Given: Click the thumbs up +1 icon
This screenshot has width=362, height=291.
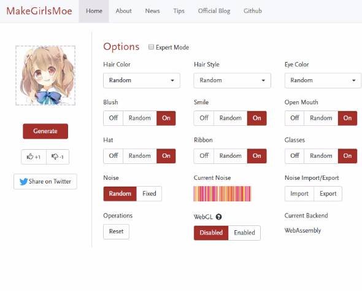Looking at the screenshot, I should 30,157.
